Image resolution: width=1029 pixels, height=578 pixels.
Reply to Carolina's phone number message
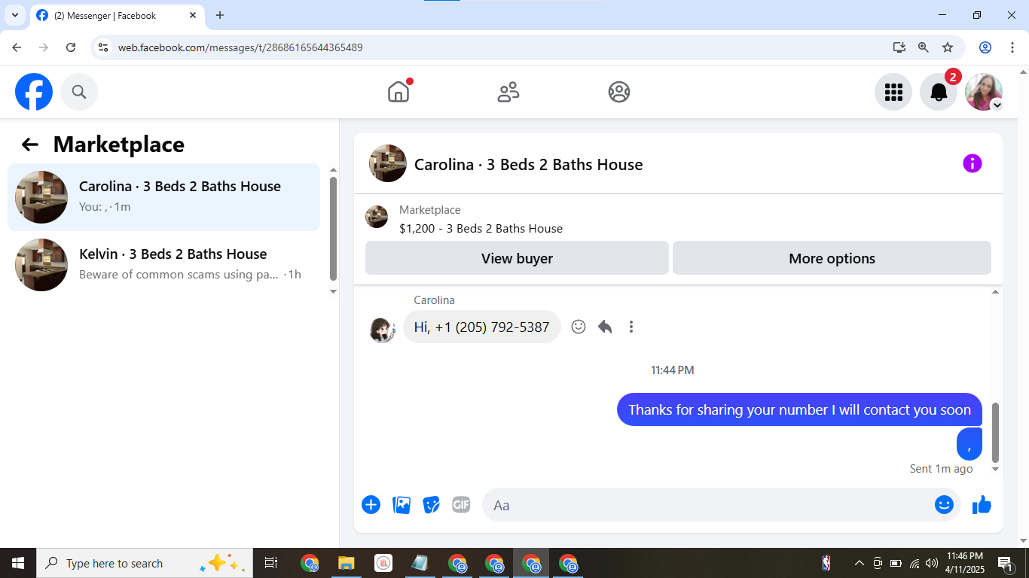605,327
